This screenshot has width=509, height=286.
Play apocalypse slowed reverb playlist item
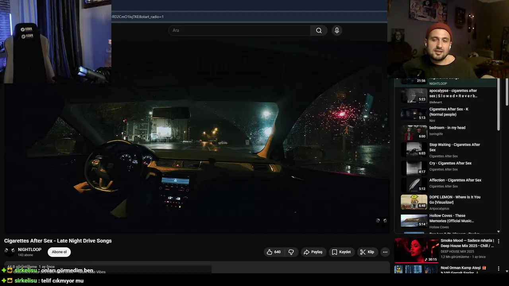453,93
